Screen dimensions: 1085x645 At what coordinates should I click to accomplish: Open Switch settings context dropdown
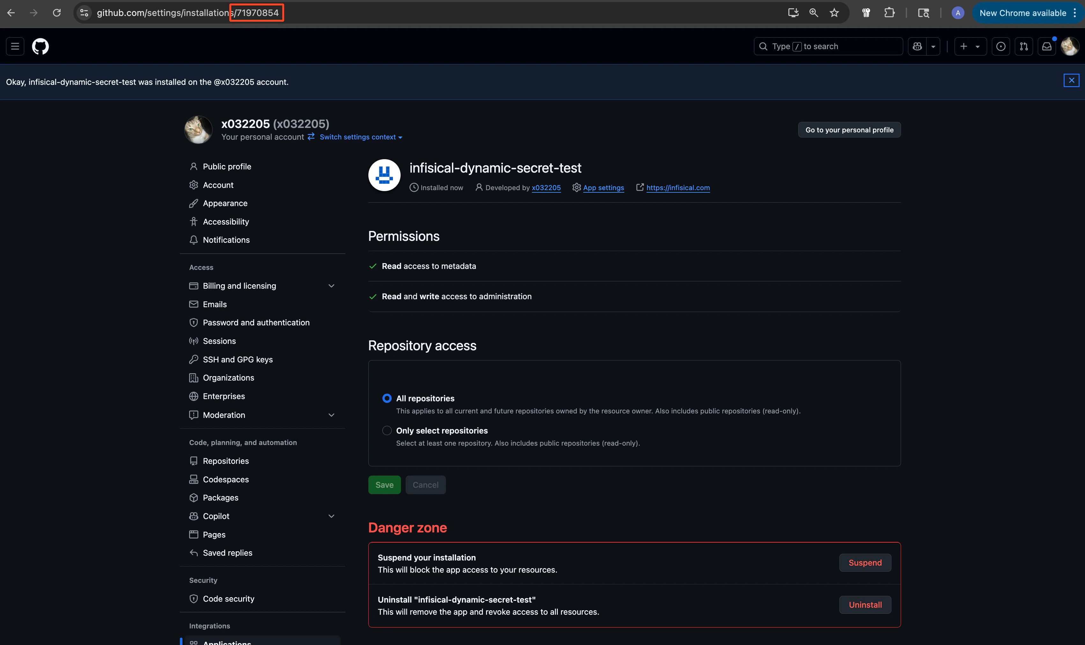click(361, 137)
